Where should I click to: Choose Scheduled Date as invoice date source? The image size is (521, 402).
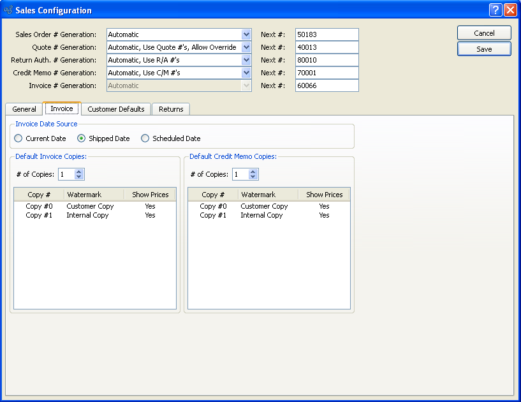(x=145, y=138)
